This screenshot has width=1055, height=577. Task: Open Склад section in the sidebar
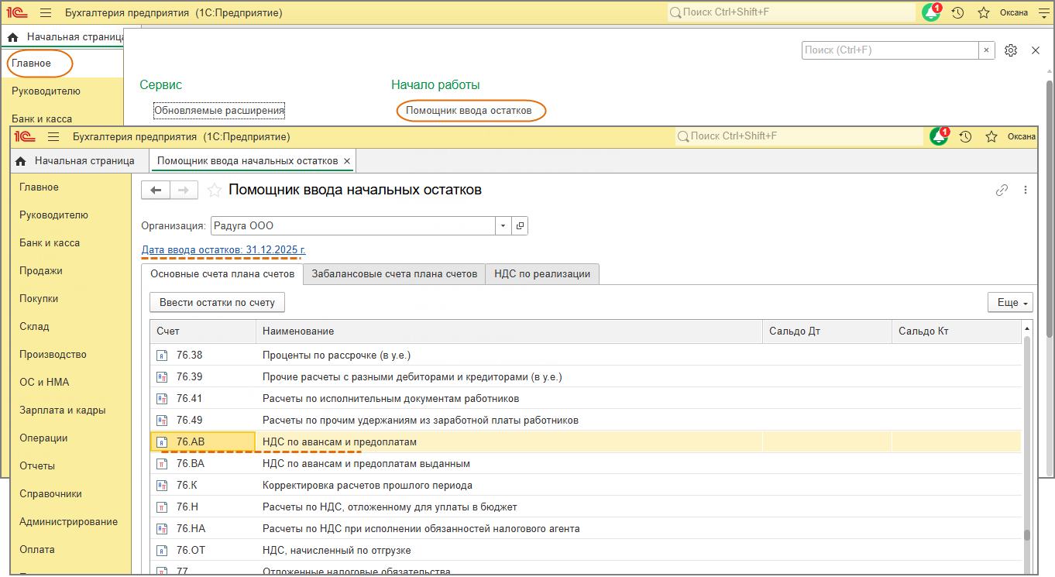click(x=34, y=327)
